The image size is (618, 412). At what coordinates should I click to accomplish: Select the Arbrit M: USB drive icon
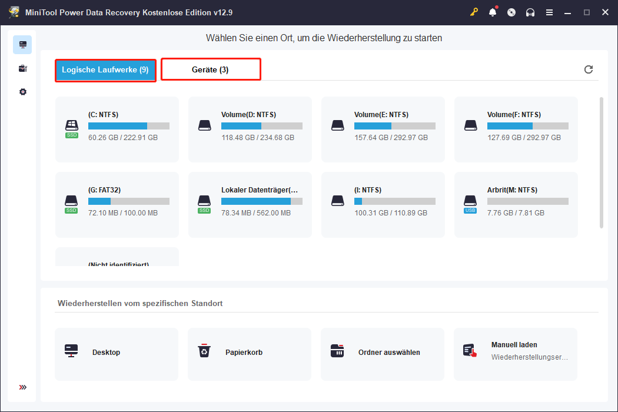pyautogui.click(x=470, y=204)
